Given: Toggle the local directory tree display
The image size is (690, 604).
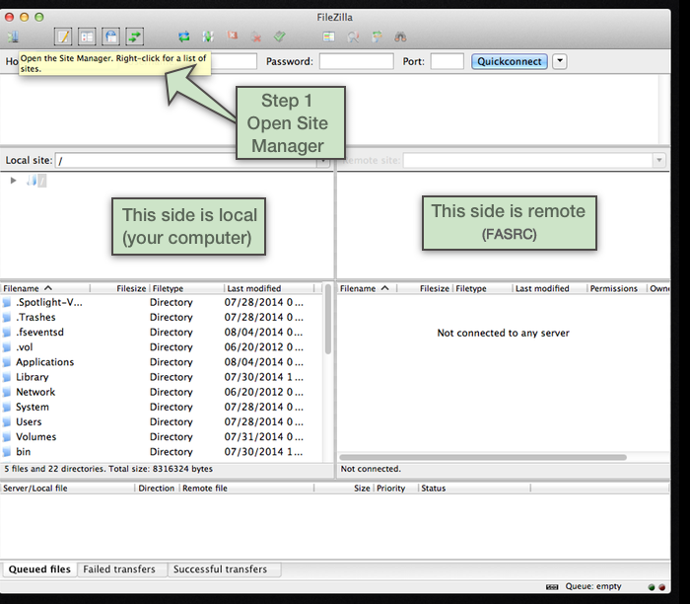Looking at the screenshot, I should pos(87,37).
